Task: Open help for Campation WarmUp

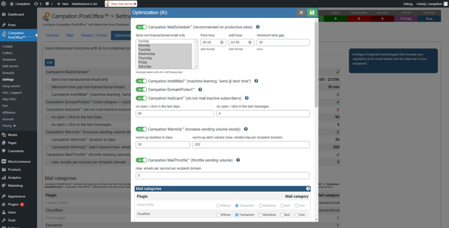Action: pyautogui.click(x=246, y=129)
